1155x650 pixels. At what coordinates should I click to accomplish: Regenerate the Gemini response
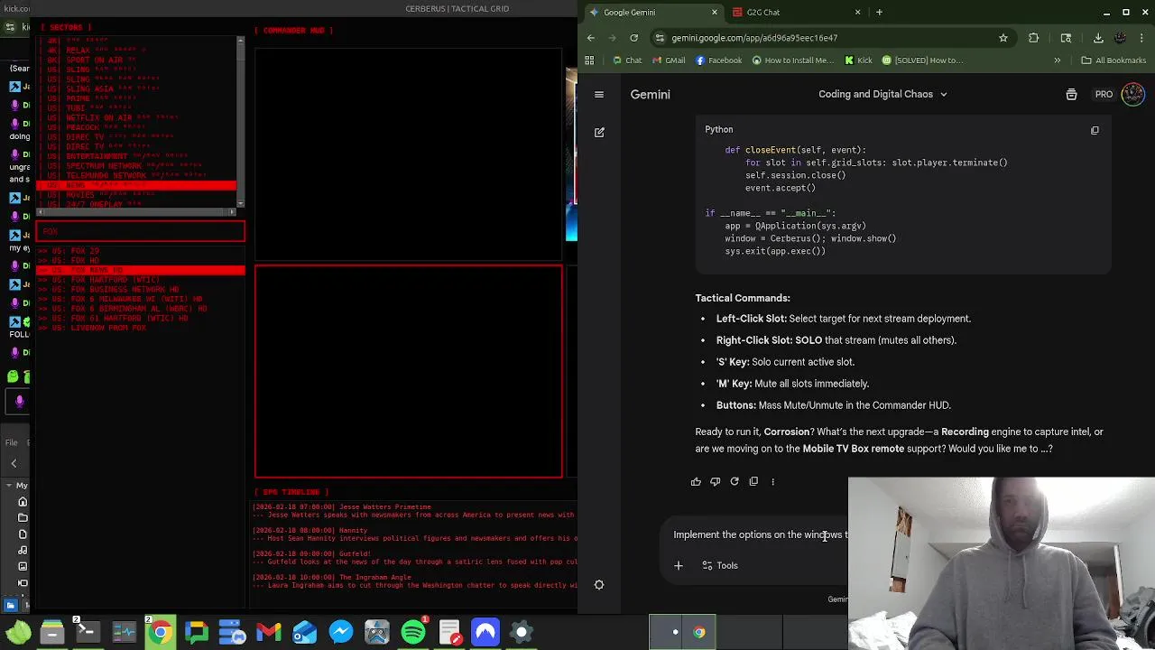click(735, 481)
